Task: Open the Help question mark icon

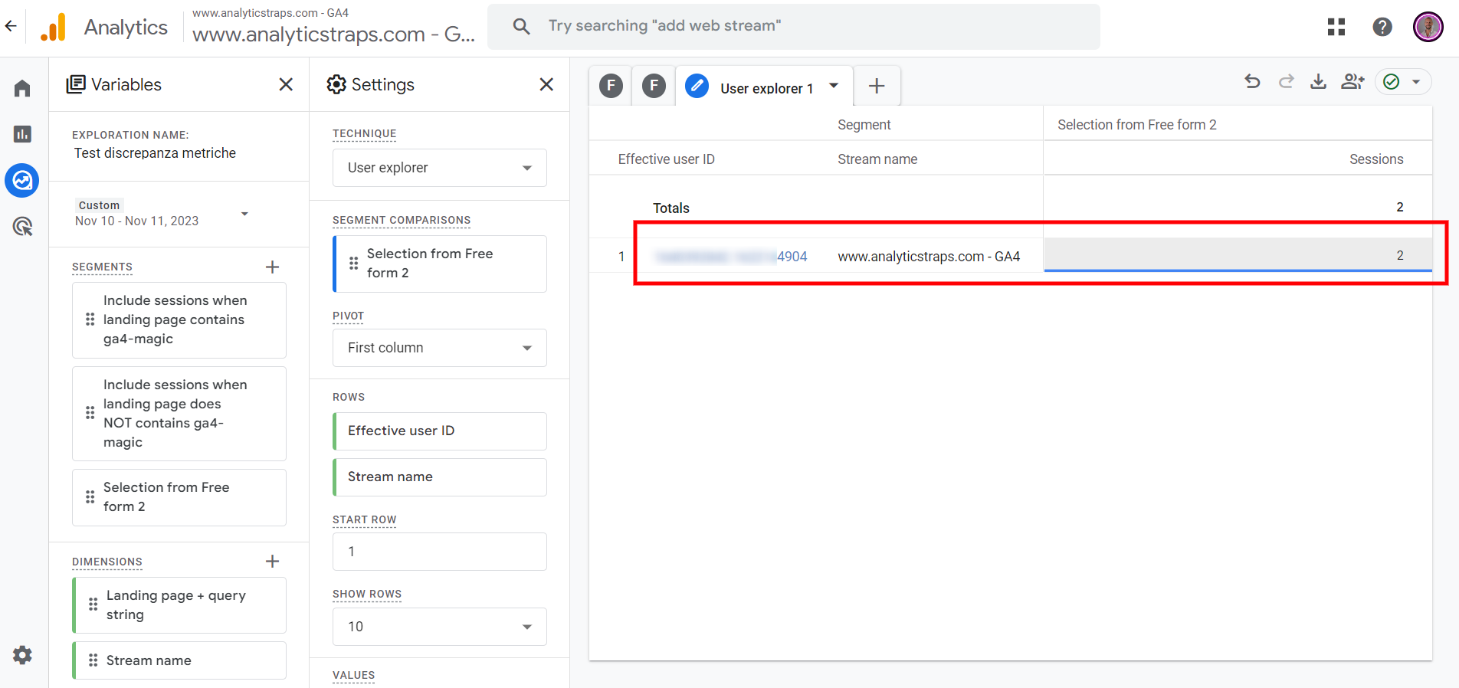Action: click(x=1382, y=27)
